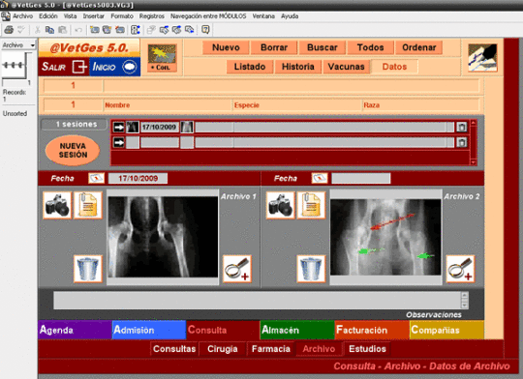Click the Buscar button

[x=323, y=47]
